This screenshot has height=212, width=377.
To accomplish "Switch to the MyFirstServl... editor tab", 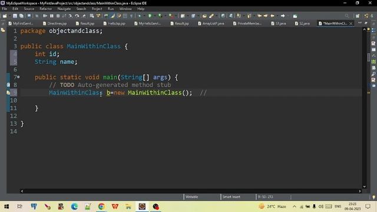I will coord(21,24).
